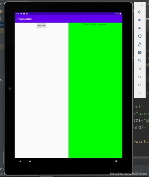Image resolution: width=149 pixels, height=177 pixels.
Task: Close the emulator toolbar window
Action: coord(142,5)
